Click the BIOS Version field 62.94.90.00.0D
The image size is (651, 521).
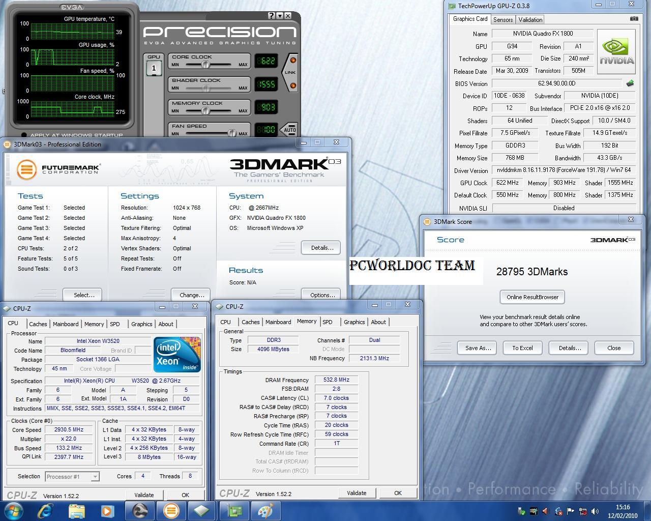click(x=557, y=83)
